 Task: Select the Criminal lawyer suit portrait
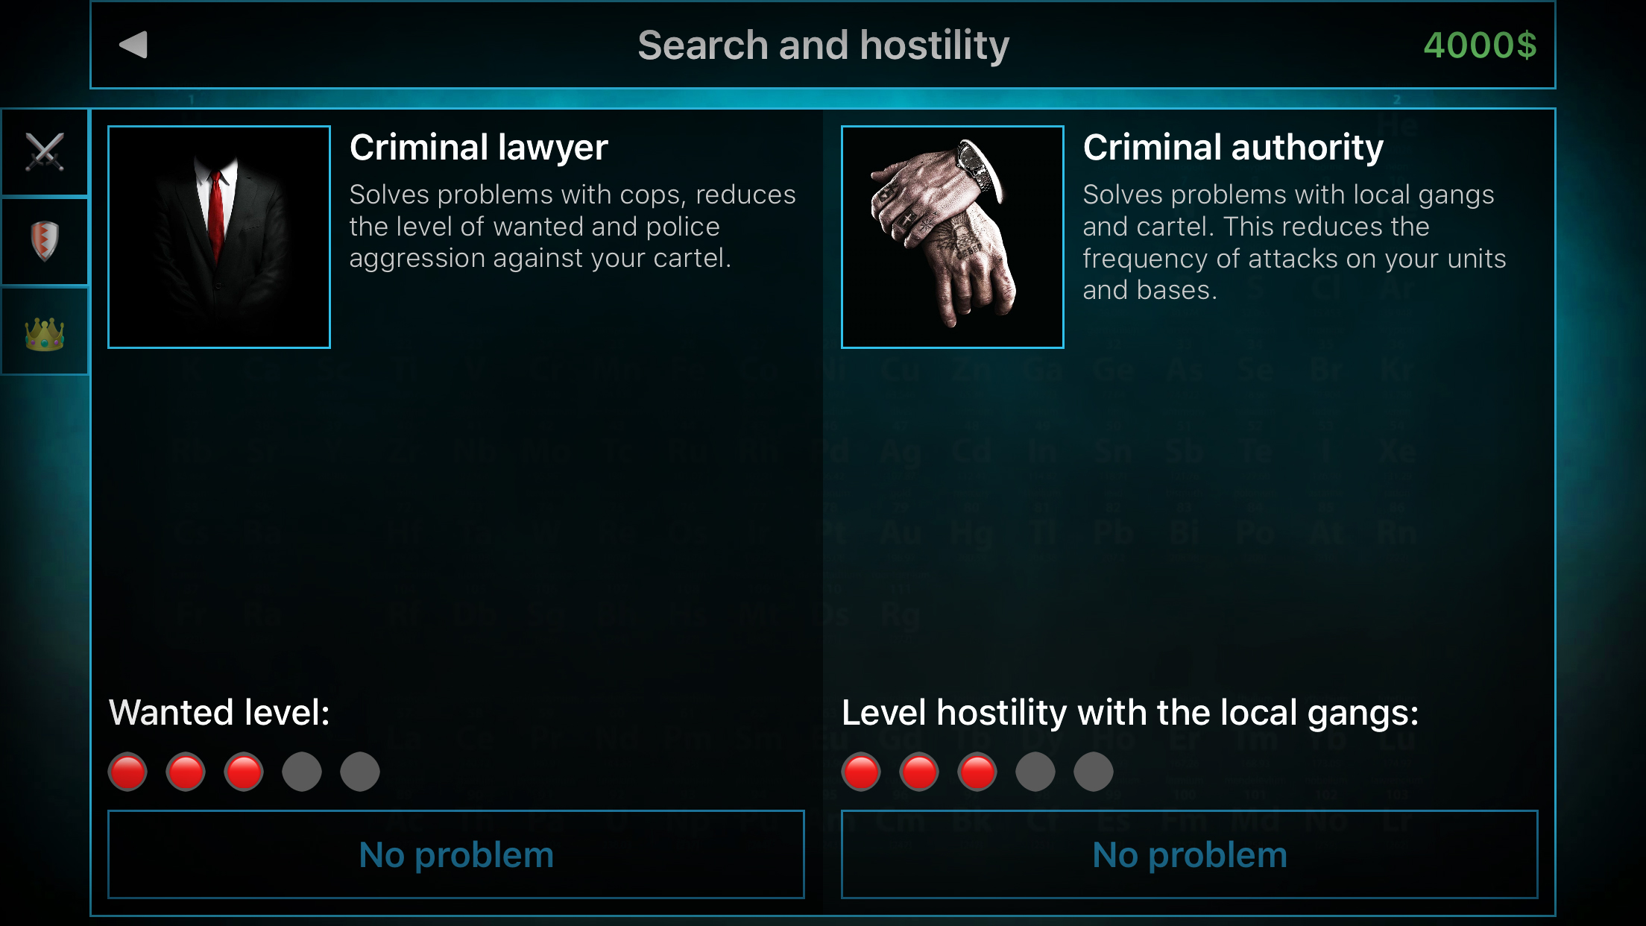219,237
